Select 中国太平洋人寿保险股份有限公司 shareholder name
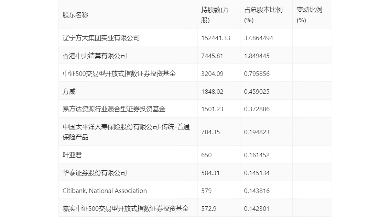390x217 pixels. point(126,132)
